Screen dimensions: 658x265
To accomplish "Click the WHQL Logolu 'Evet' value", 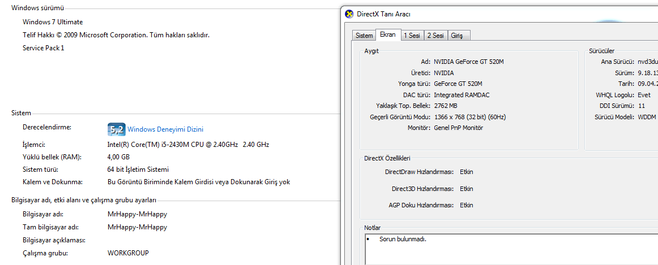I will tap(644, 95).
